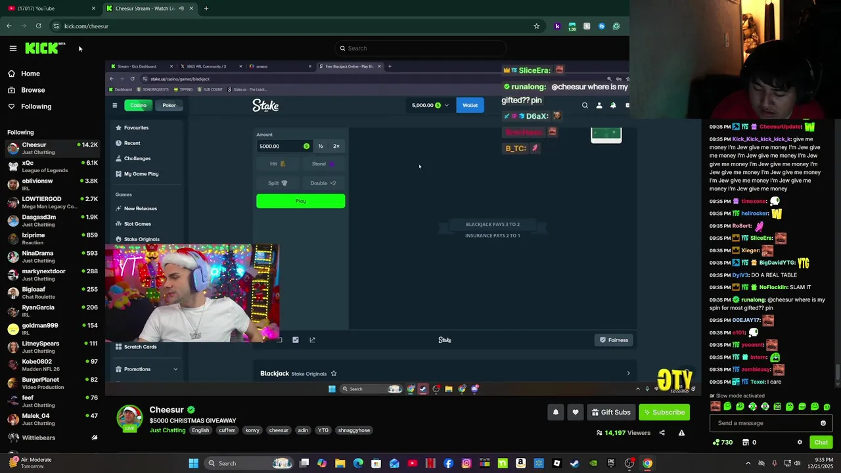
Task: Open Dasgasd3m channel in following list
Action: coord(51,221)
